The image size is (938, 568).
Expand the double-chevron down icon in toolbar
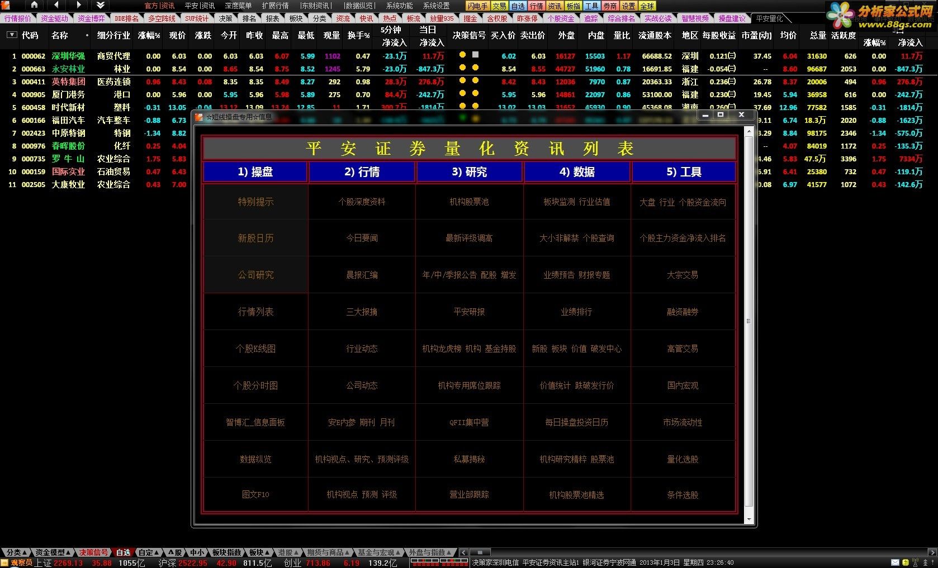point(101,5)
